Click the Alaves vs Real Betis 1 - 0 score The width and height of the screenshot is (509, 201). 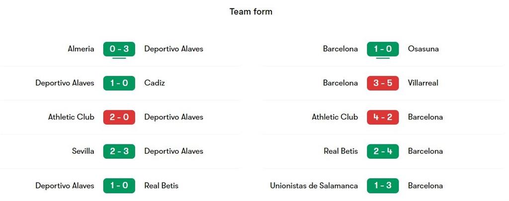coord(119,186)
